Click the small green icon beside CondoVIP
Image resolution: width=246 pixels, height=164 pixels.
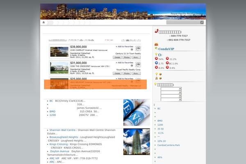156,48
